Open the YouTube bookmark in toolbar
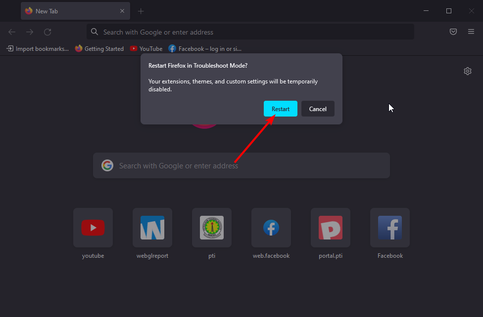The height and width of the screenshot is (317, 483). 146,48
